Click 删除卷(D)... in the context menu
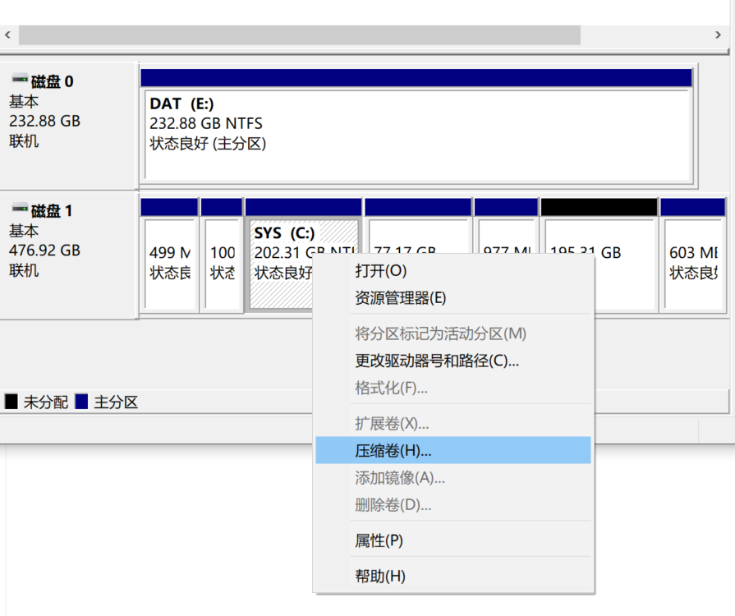Viewport: 735px width, 616px height. [x=453, y=505]
